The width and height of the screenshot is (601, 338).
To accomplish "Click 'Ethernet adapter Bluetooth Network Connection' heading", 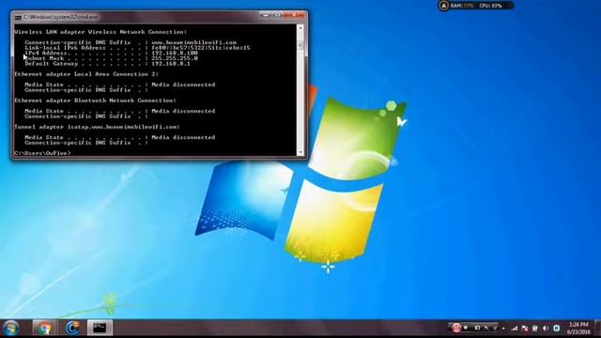I will coord(96,100).
